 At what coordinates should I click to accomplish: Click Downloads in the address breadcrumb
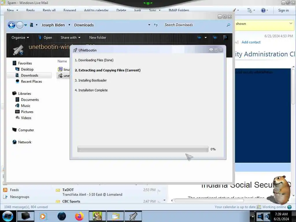tap(84, 25)
